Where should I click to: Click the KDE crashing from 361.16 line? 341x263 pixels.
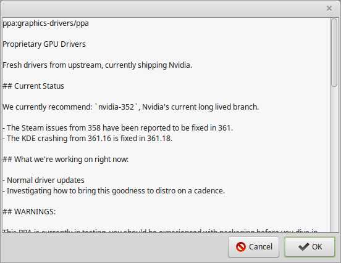coord(88,139)
